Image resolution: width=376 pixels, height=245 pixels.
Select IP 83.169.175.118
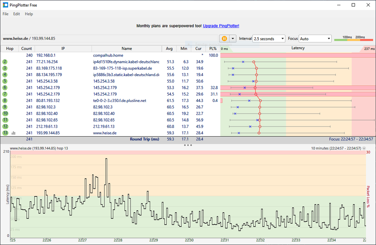pyautogui.click(x=49, y=68)
